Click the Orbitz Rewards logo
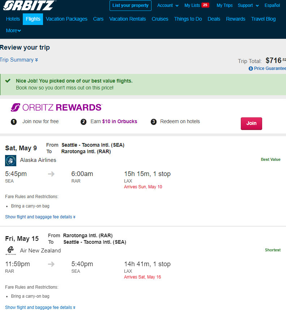Viewport: 286px width, 314px height. pos(56,107)
